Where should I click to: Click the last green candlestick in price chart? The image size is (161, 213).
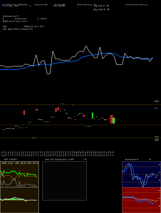[x=114, y=120]
